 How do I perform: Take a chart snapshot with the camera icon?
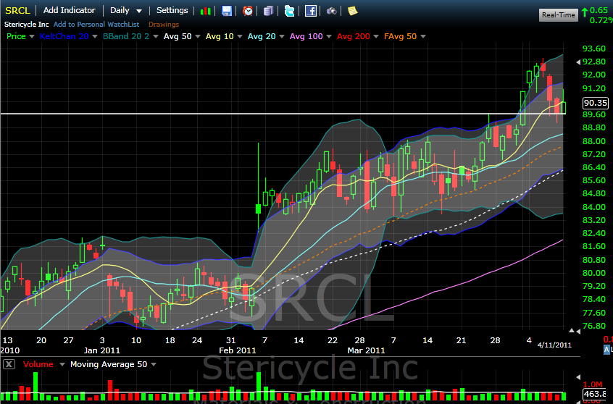pyautogui.click(x=332, y=11)
